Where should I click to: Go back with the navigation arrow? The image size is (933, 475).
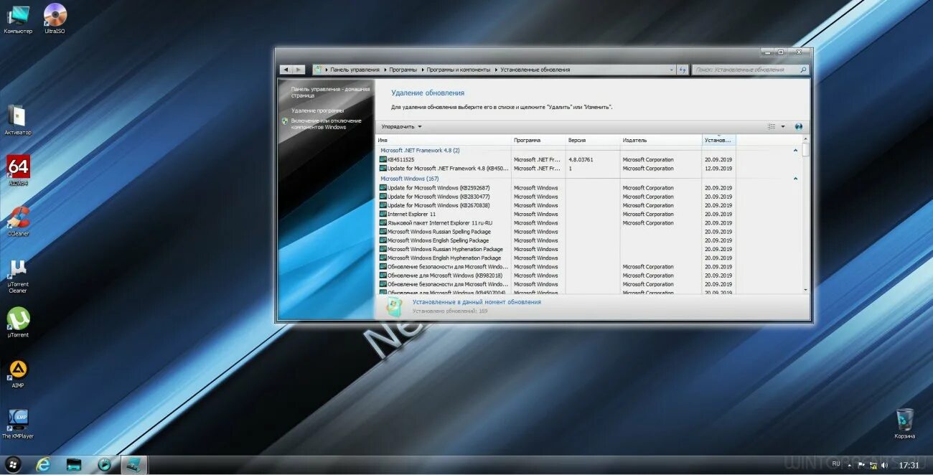pos(286,70)
